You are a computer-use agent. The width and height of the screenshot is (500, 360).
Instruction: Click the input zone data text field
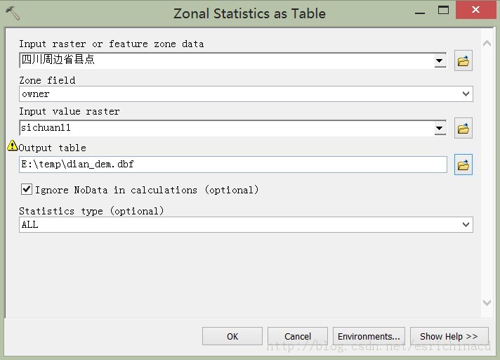click(227, 60)
